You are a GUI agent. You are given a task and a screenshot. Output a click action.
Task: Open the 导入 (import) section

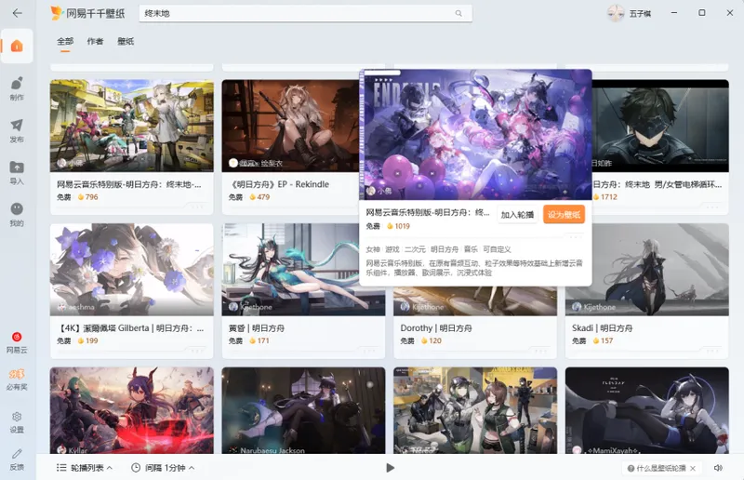tap(17, 172)
